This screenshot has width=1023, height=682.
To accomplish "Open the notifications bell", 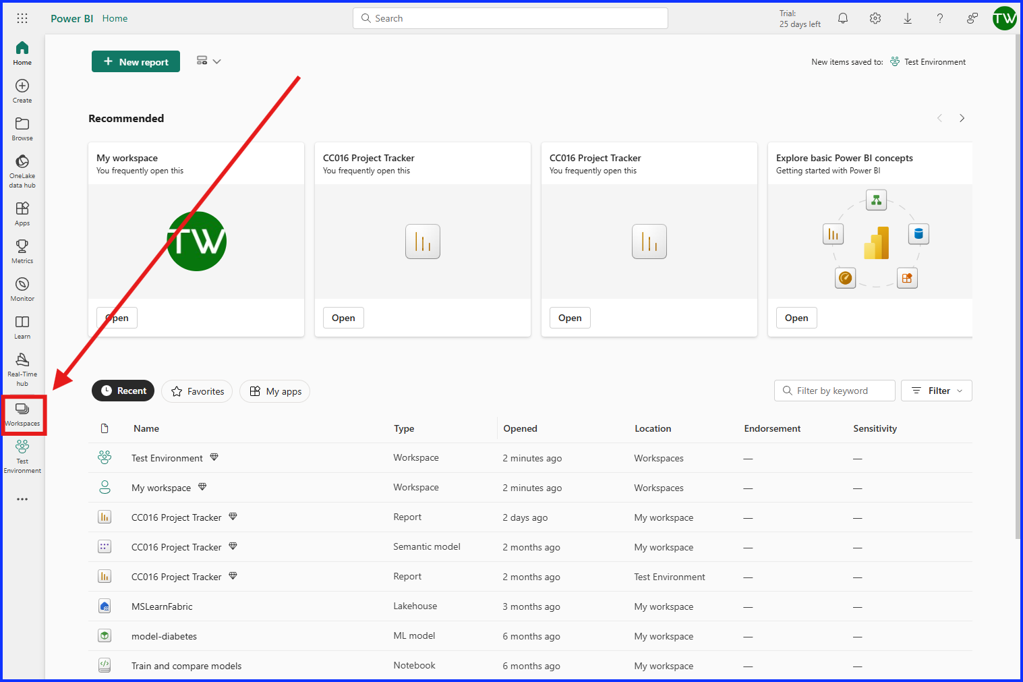I will 842,18.
